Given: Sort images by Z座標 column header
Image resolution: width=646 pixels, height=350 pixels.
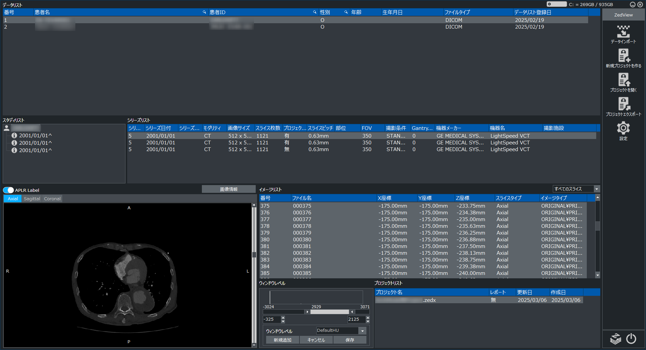Looking at the screenshot, I should pos(474,198).
